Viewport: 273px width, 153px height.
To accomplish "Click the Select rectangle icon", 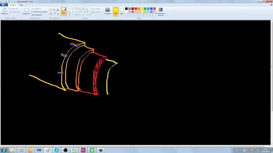I will (26, 10).
